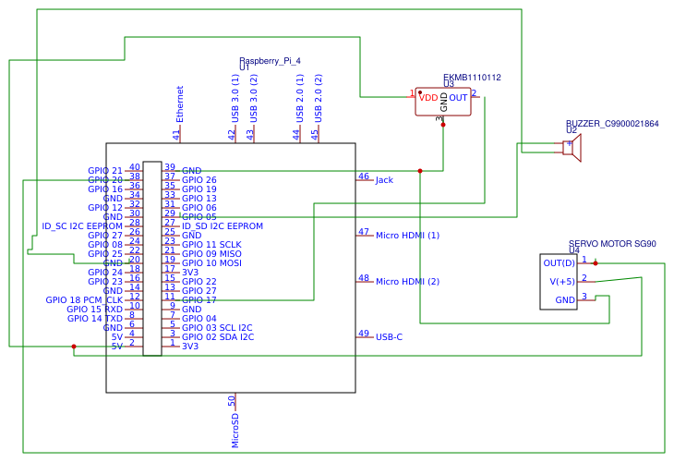Select the OUT(D) pin of the servo

559,262
